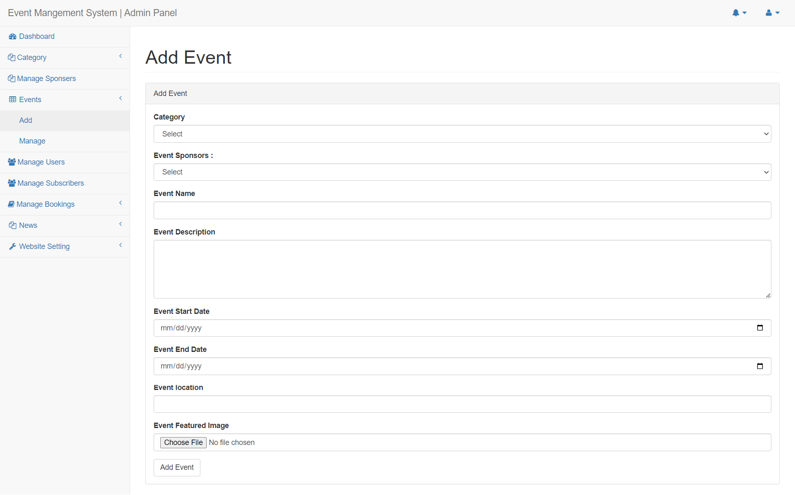795x495 pixels.
Task: Open the Category select menu
Action: tap(462, 134)
